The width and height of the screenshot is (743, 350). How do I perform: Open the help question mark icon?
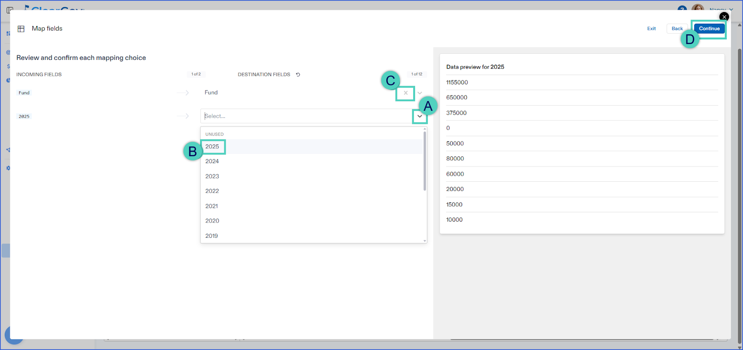[x=682, y=9]
